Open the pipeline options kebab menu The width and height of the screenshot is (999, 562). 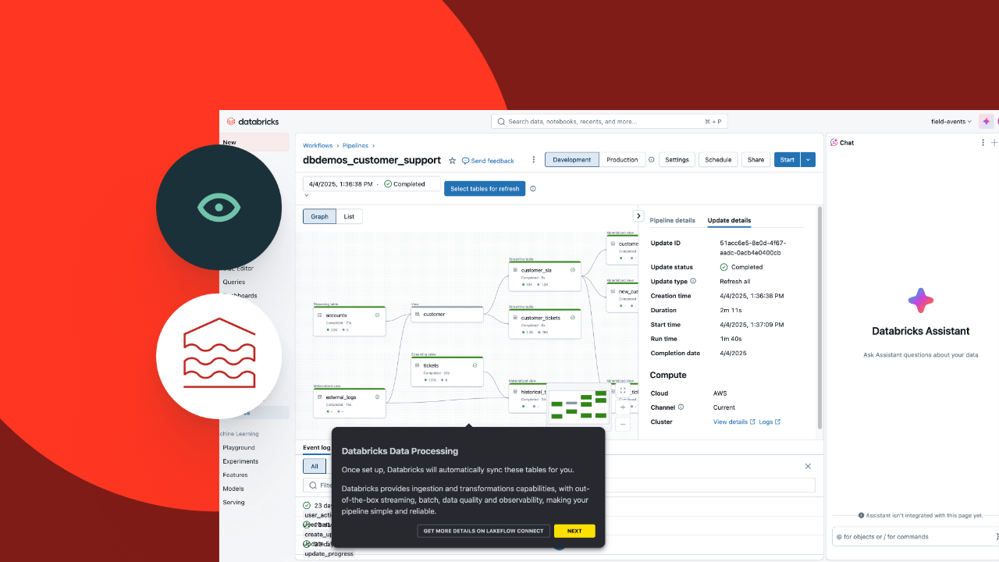tap(534, 159)
